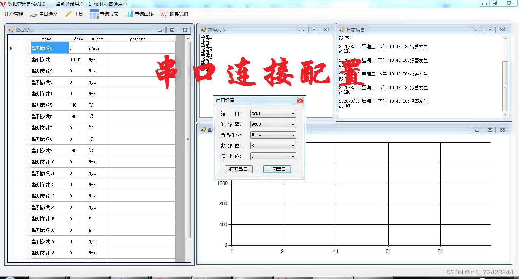Select the data column header in grid
This screenshot has width=519, height=279.
(78, 38)
